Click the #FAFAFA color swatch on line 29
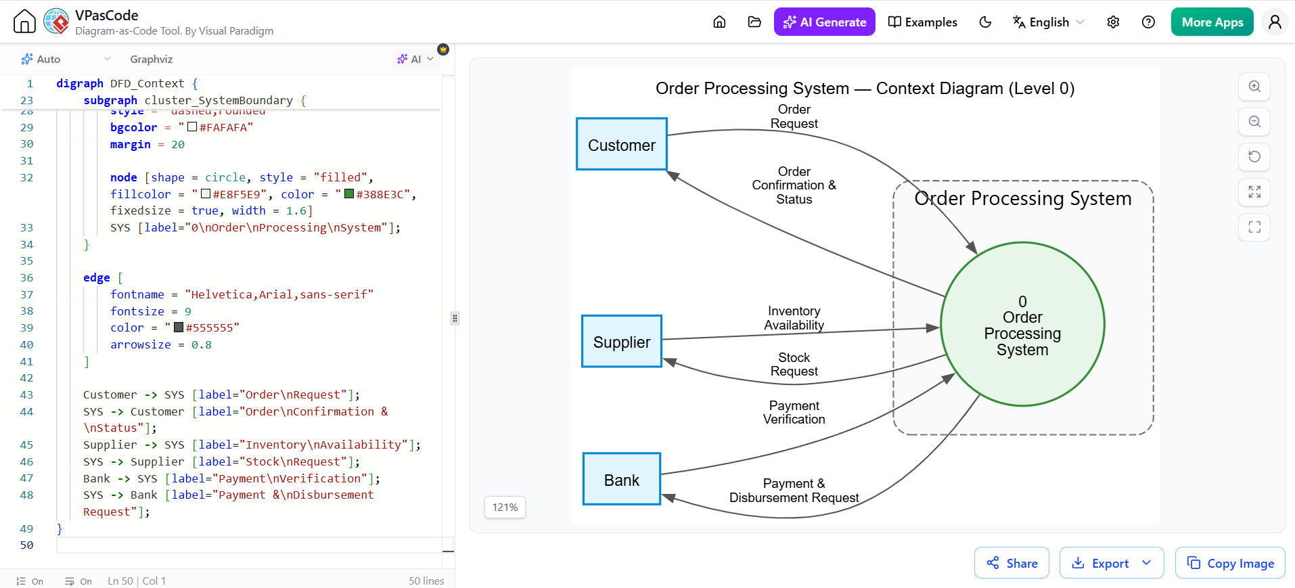The height and width of the screenshot is (588, 1295). coord(192,127)
